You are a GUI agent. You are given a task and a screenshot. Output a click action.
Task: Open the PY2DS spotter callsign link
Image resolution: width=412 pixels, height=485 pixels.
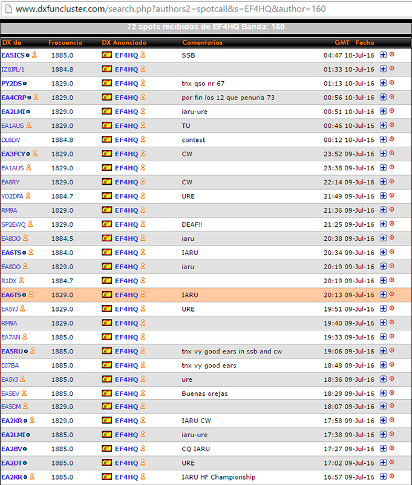(x=11, y=84)
